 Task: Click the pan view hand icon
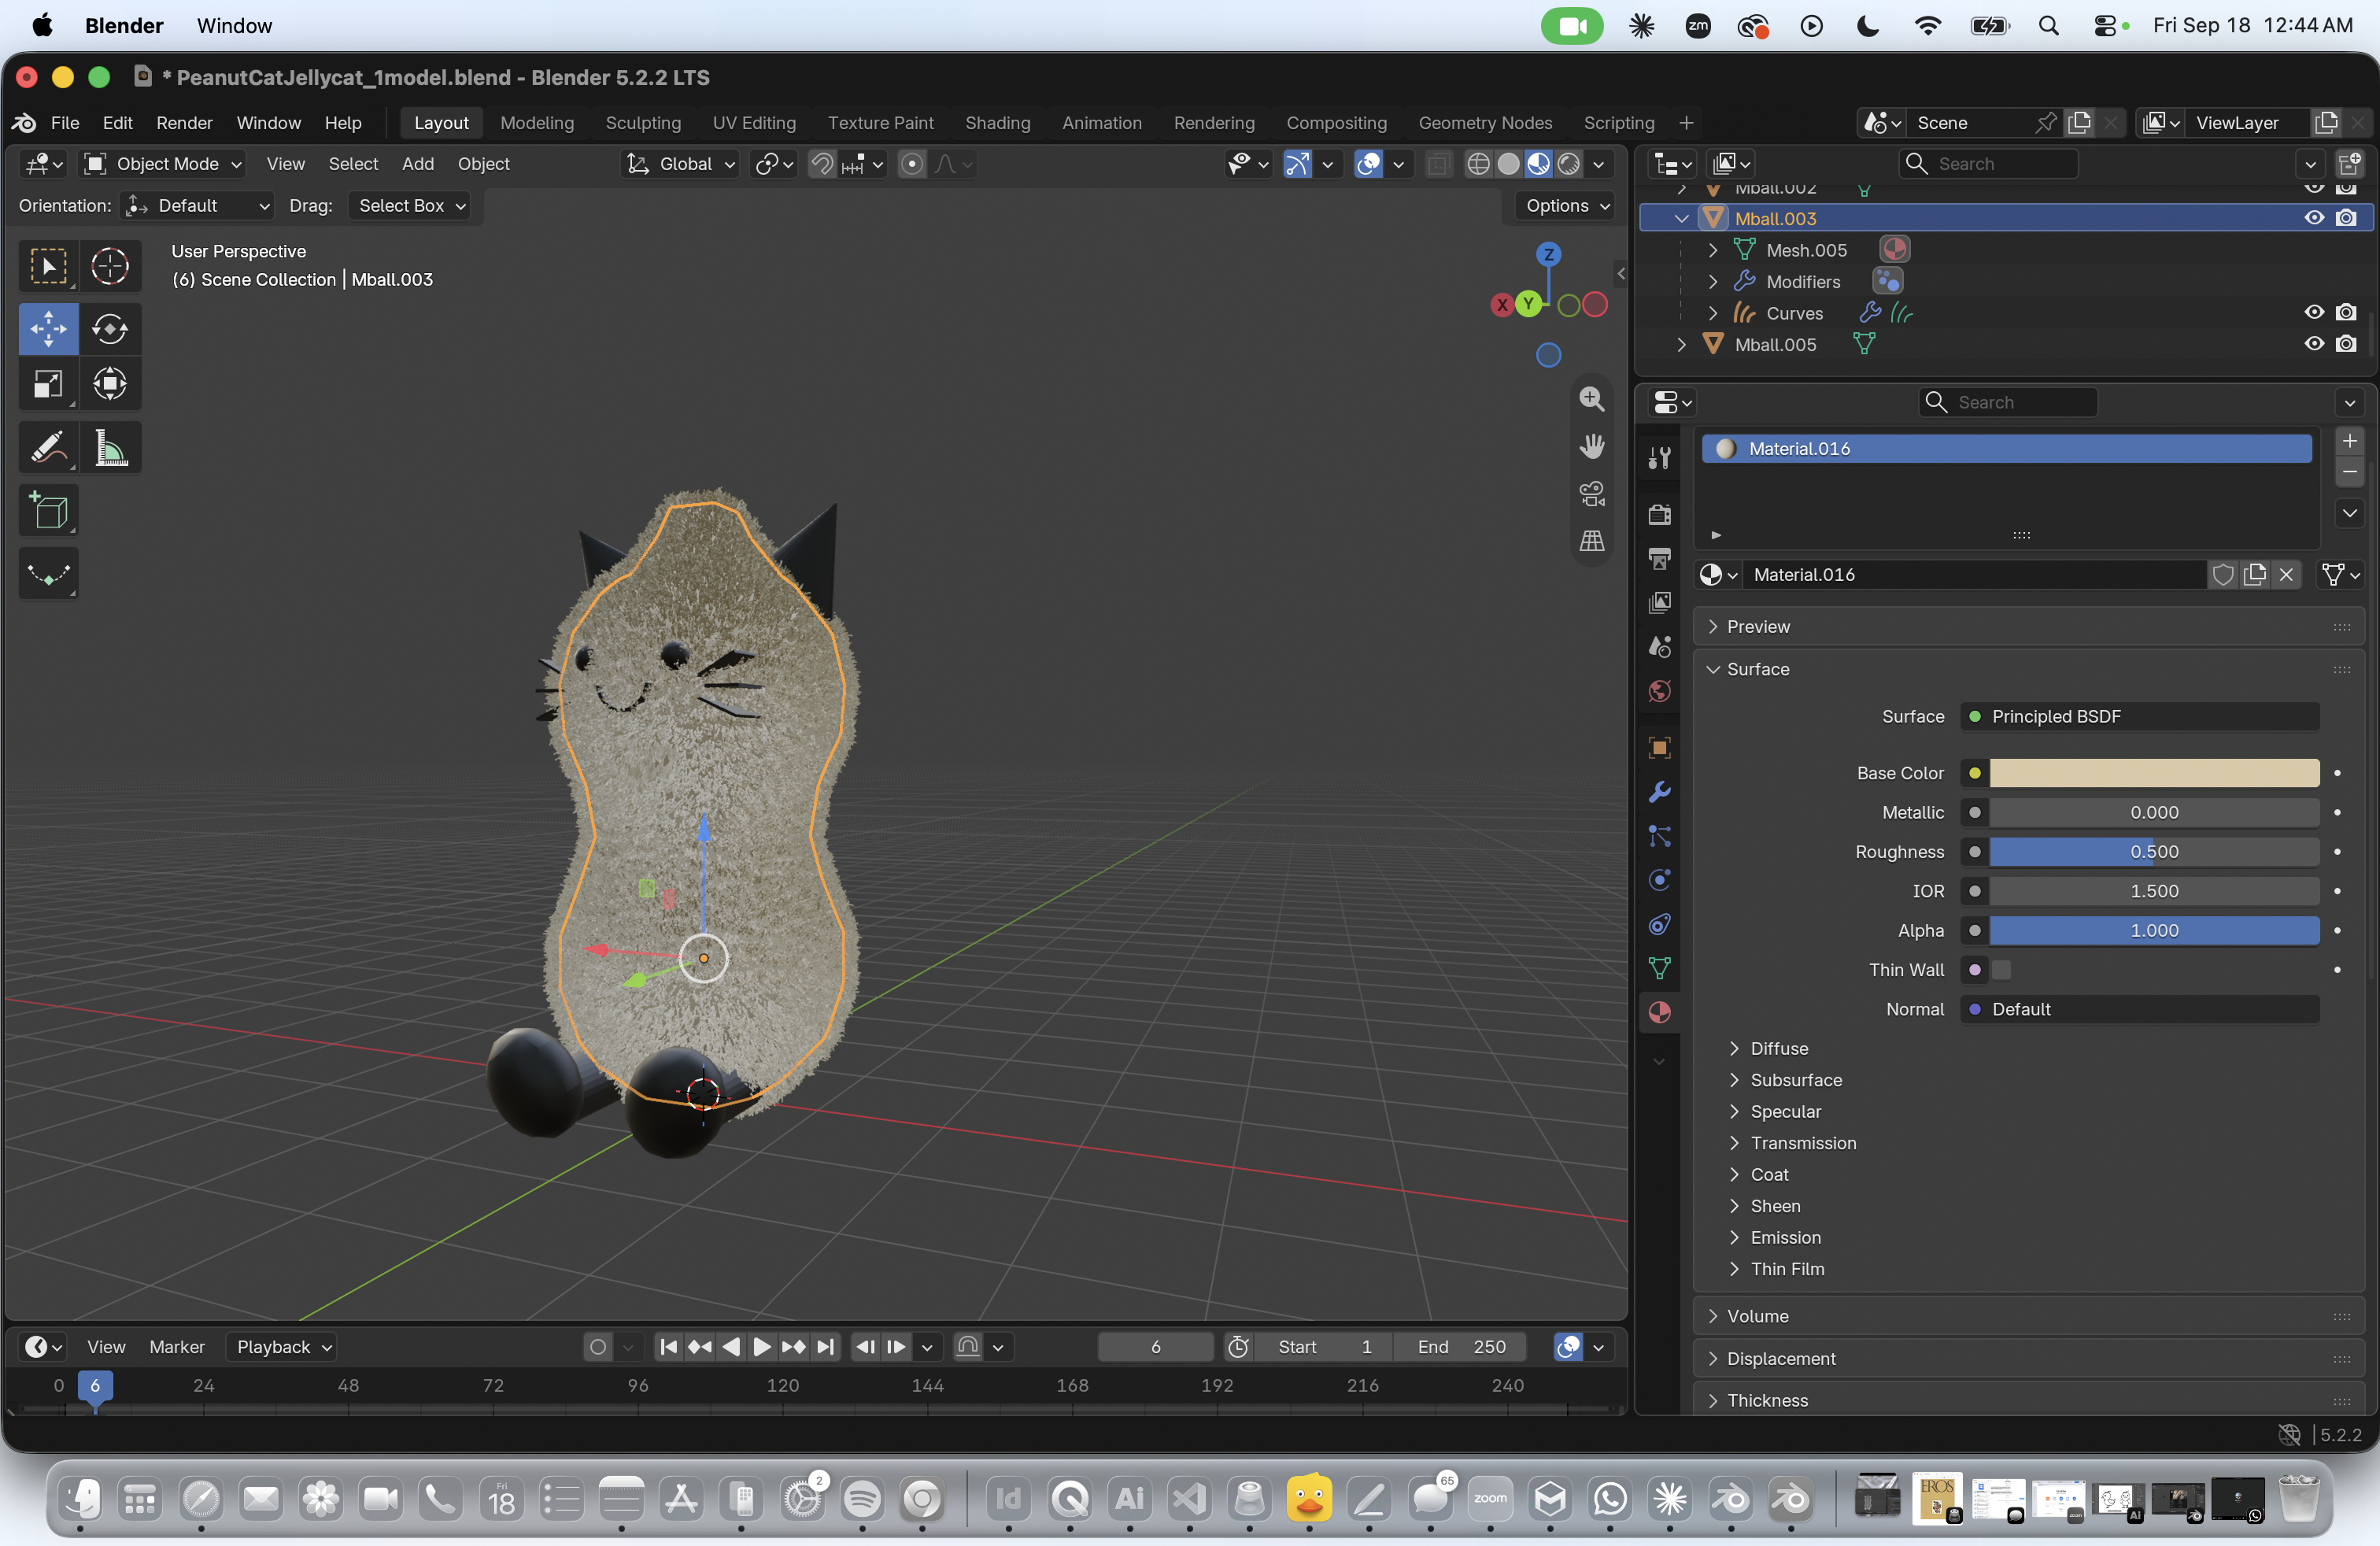click(x=1592, y=446)
